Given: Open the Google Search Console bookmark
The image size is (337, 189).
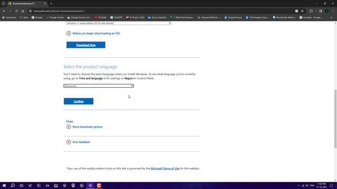Looking at the screenshot, I should pyautogui.click(x=79, y=17).
